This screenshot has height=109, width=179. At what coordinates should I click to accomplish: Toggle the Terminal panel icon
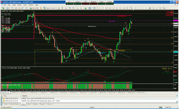(x=23, y=8)
